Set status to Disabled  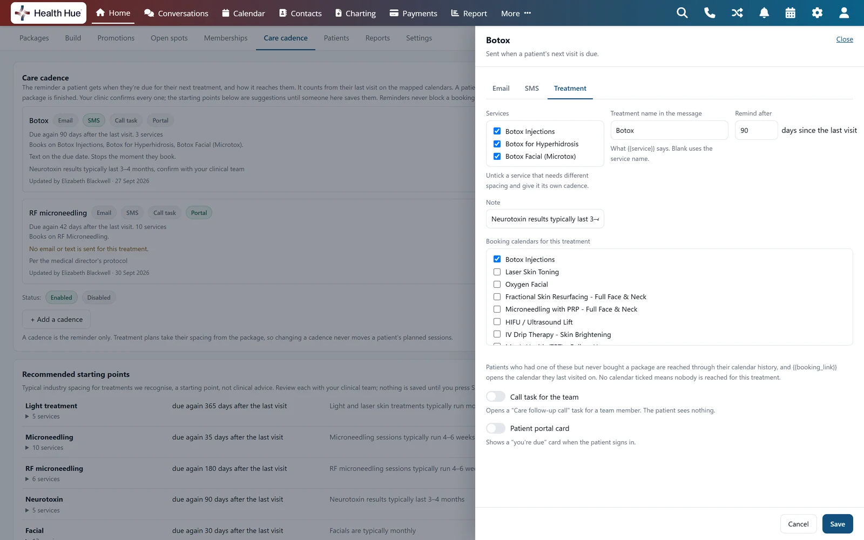pos(99,298)
